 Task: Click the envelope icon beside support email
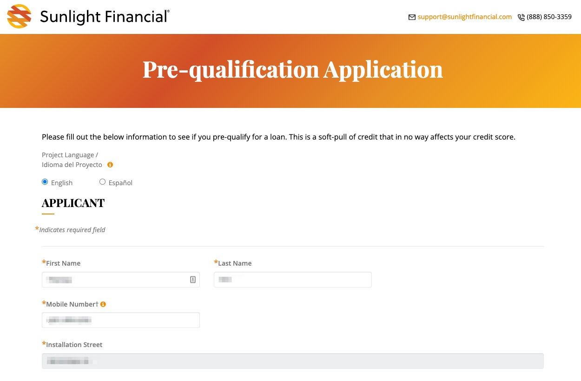[x=411, y=17]
